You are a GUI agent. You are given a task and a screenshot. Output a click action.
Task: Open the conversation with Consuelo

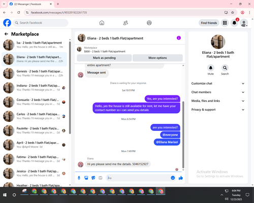pyautogui.click(x=35, y=102)
